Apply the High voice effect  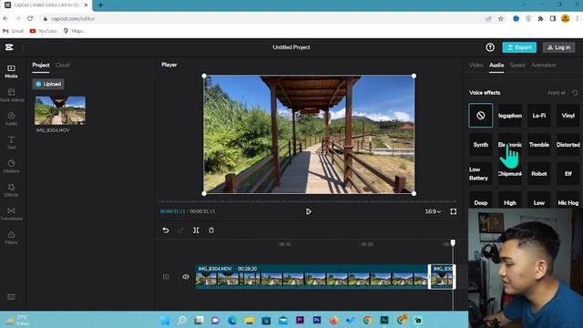(x=510, y=200)
